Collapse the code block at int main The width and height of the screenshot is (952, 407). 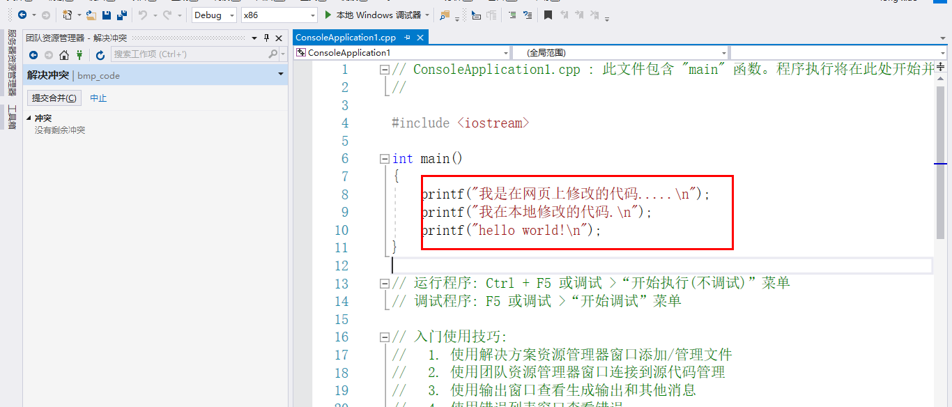(385, 158)
